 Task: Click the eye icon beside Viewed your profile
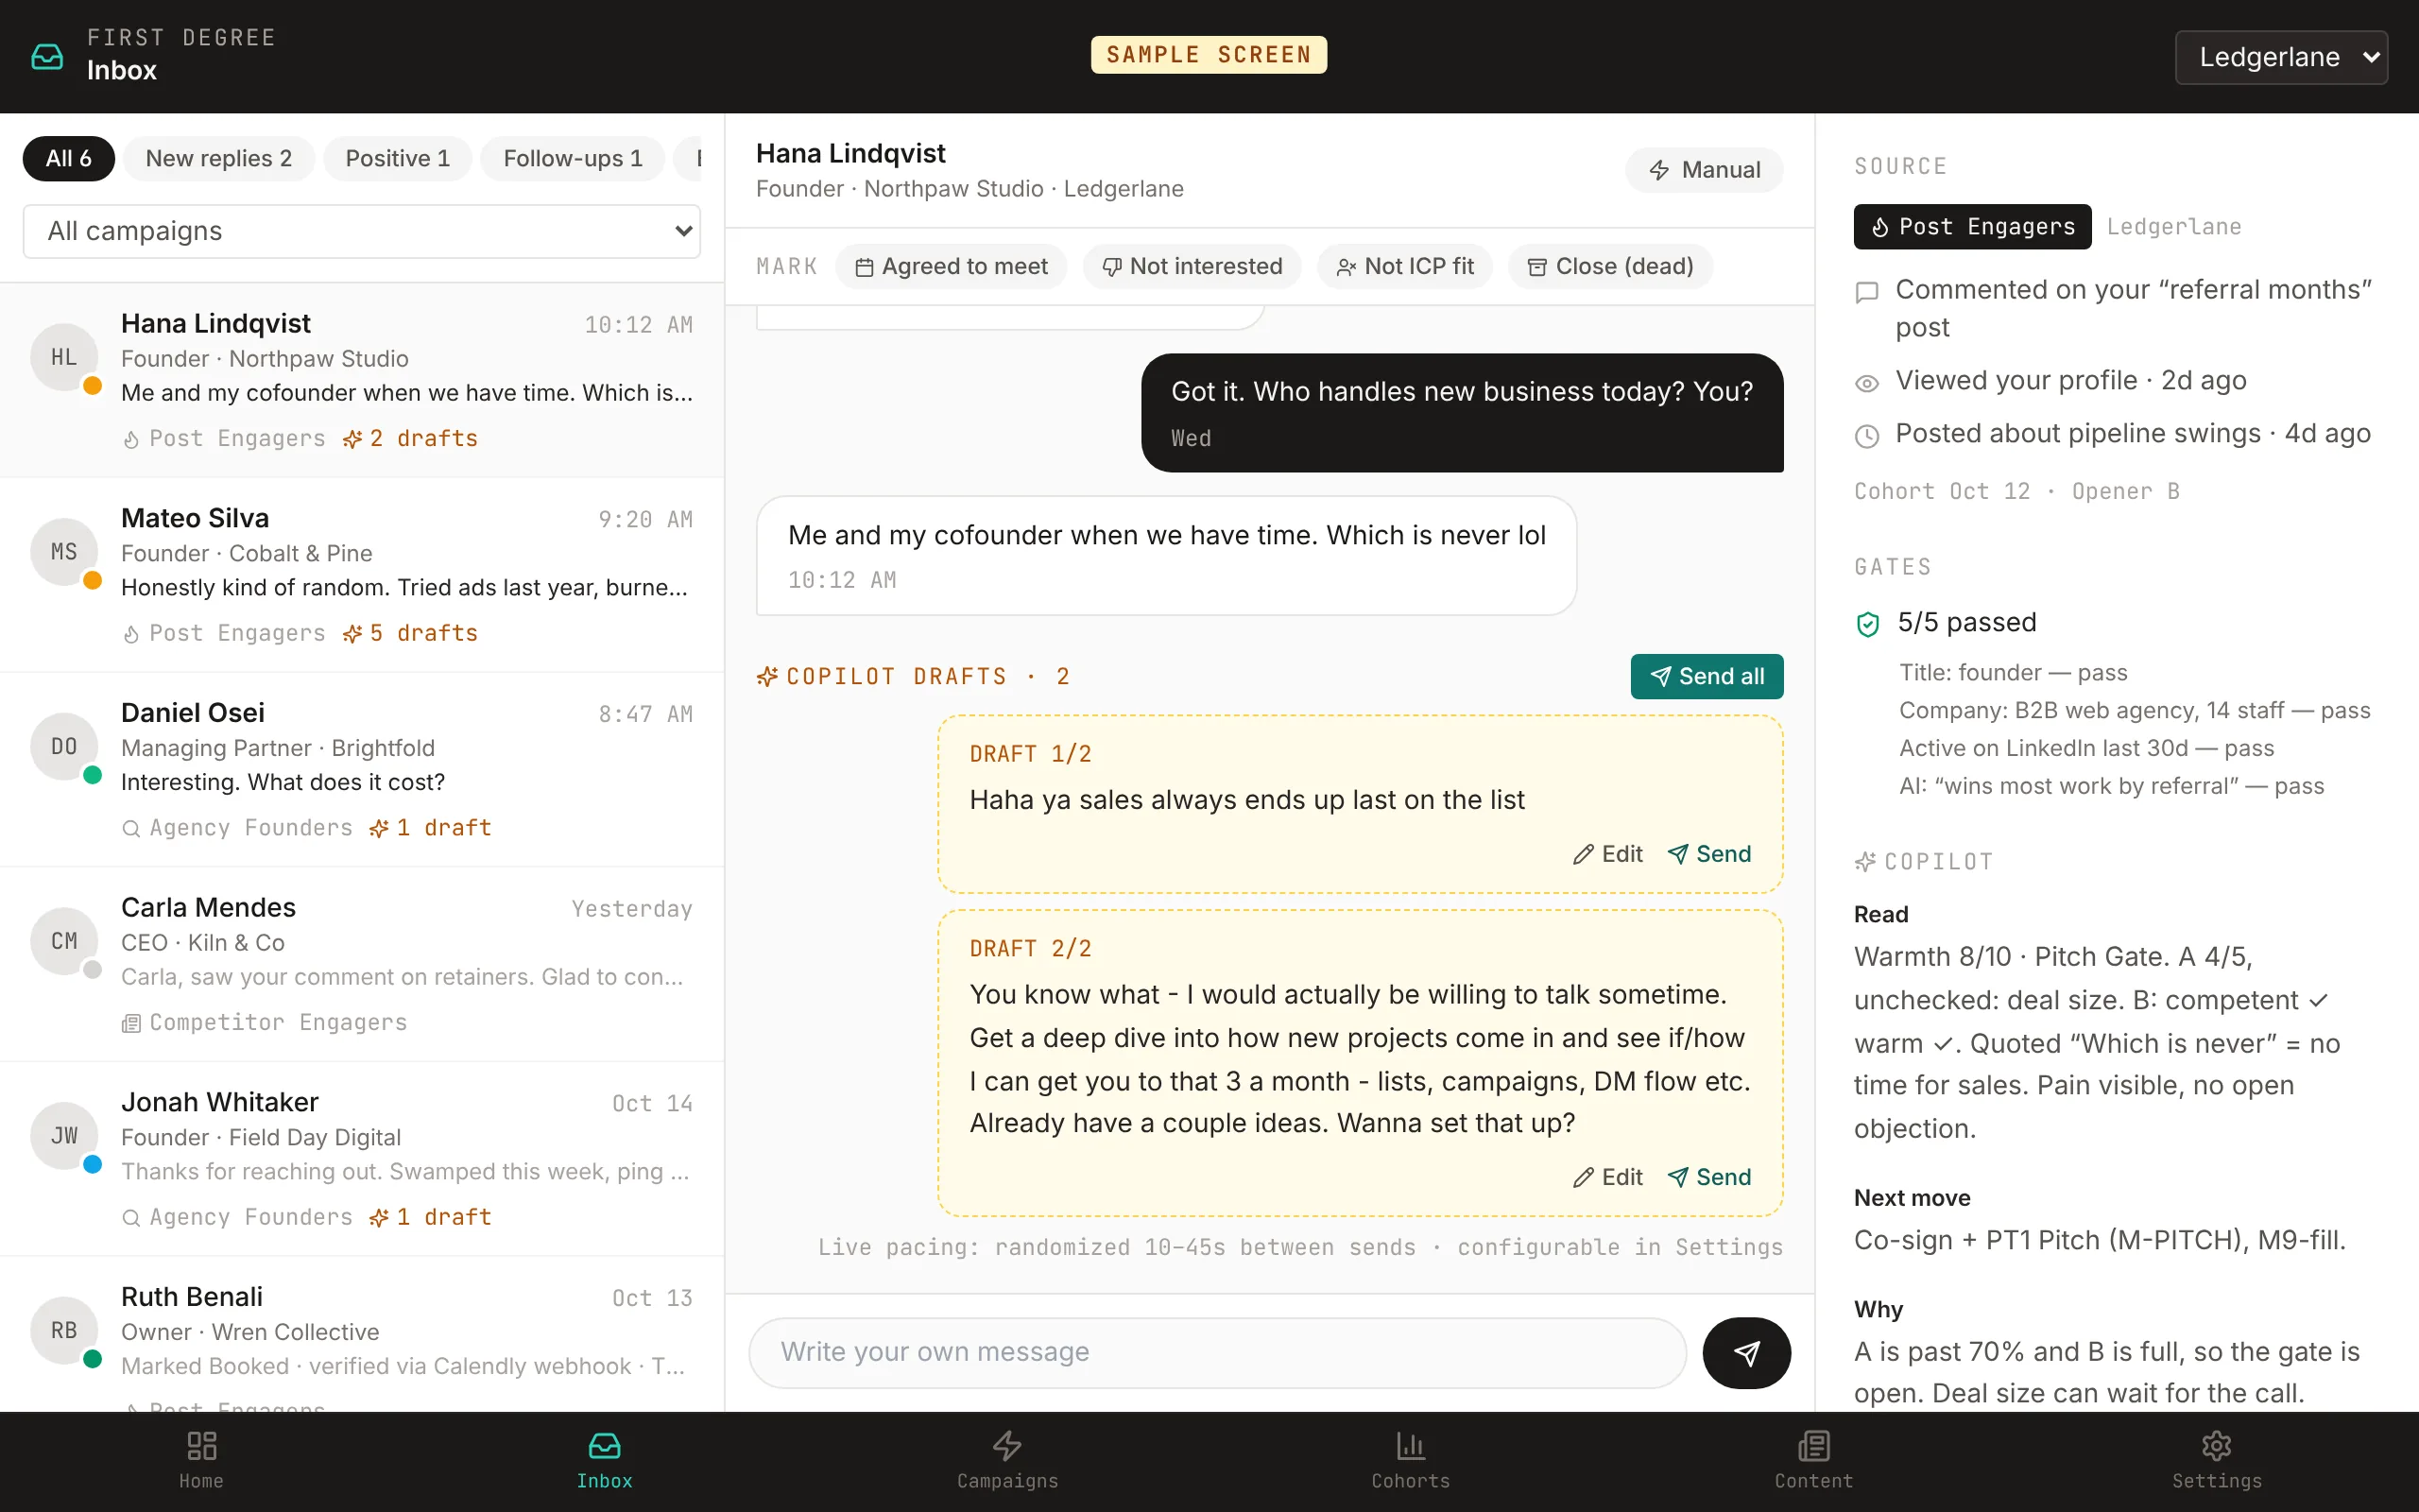1867,383
